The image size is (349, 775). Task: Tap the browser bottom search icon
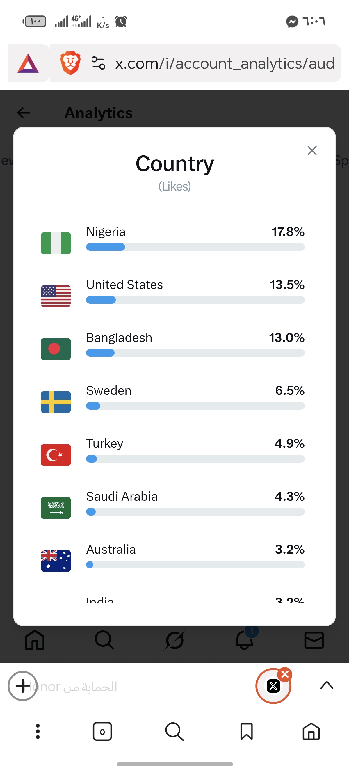pos(174,731)
